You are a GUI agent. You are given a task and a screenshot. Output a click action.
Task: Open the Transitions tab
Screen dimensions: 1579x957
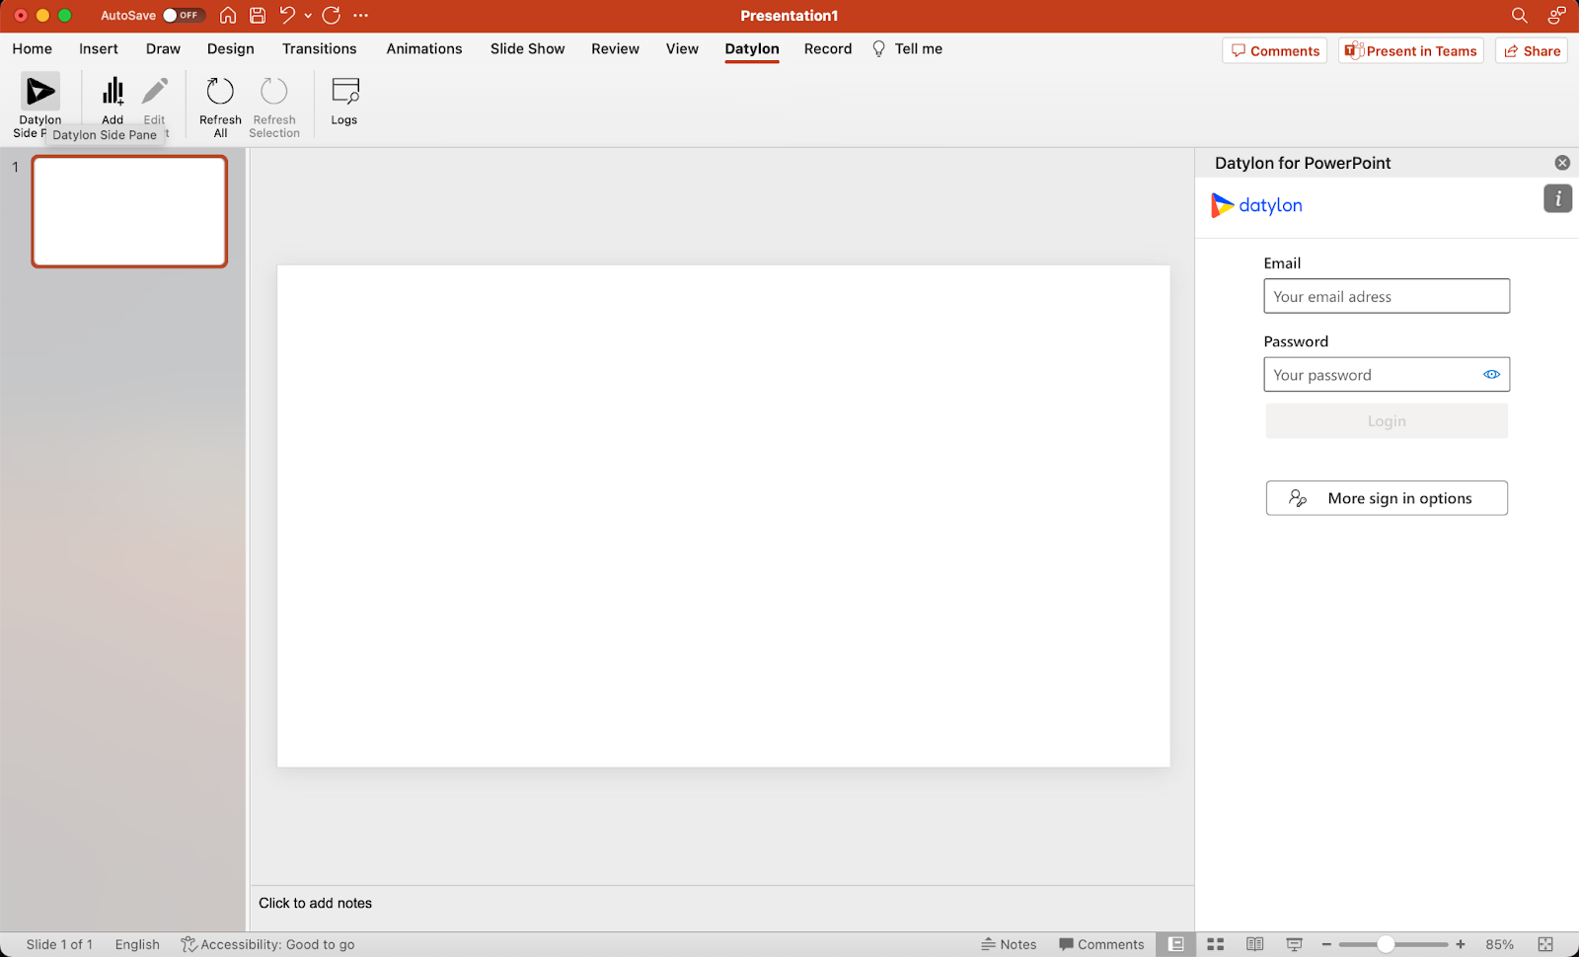coord(320,48)
